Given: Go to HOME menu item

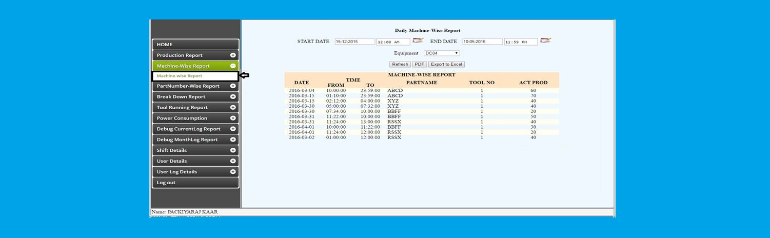Looking at the screenshot, I should (195, 45).
